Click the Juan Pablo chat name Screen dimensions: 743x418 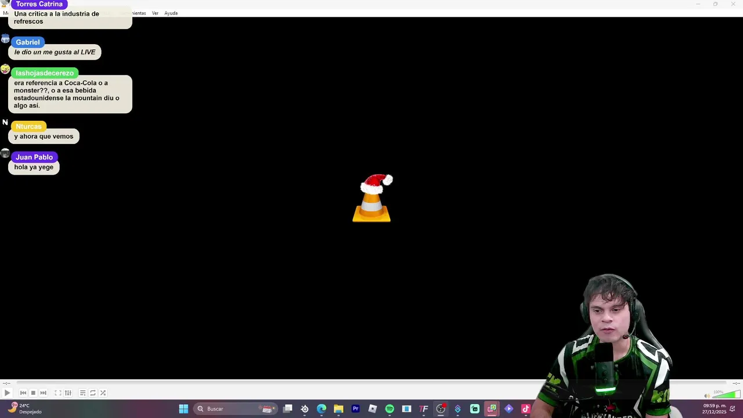click(x=34, y=157)
